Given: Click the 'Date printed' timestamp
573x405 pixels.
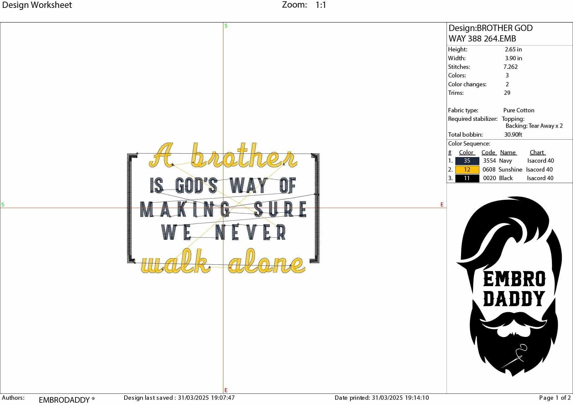Looking at the screenshot, I should coord(382,398).
